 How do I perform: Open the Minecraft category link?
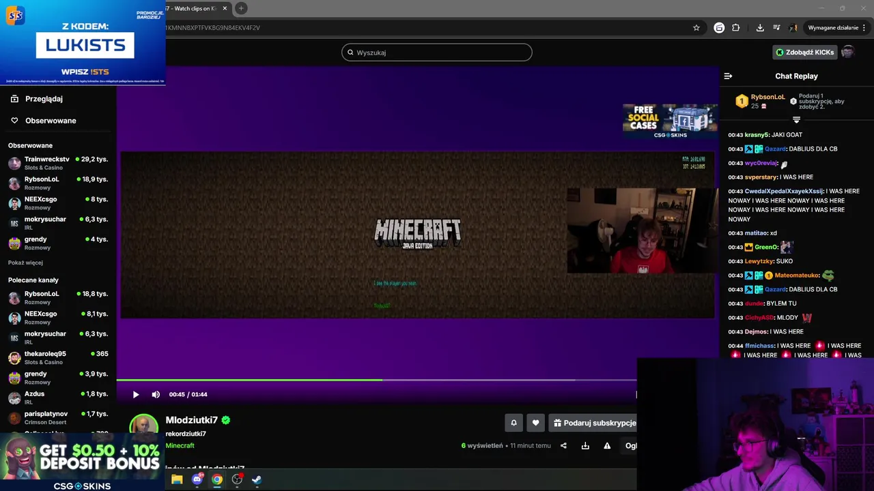tap(180, 445)
